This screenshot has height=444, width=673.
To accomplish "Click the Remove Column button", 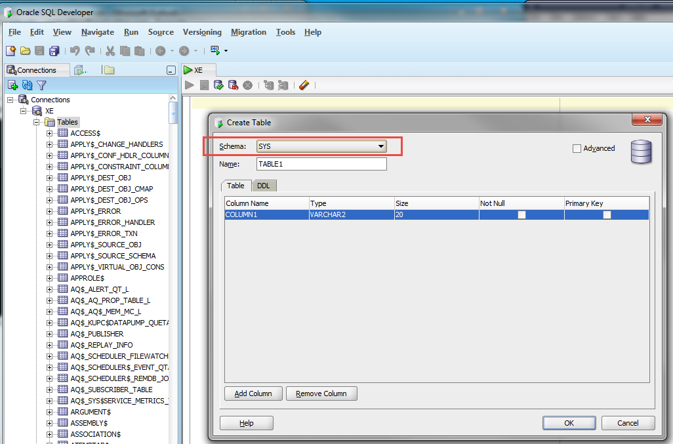I will click(321, 394).
